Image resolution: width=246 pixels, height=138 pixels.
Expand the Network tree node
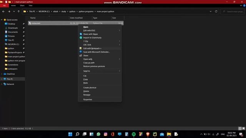pyautogui.click(x=2, y=84)
